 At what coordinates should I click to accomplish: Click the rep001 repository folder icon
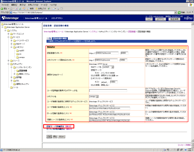tap(17, 51)
